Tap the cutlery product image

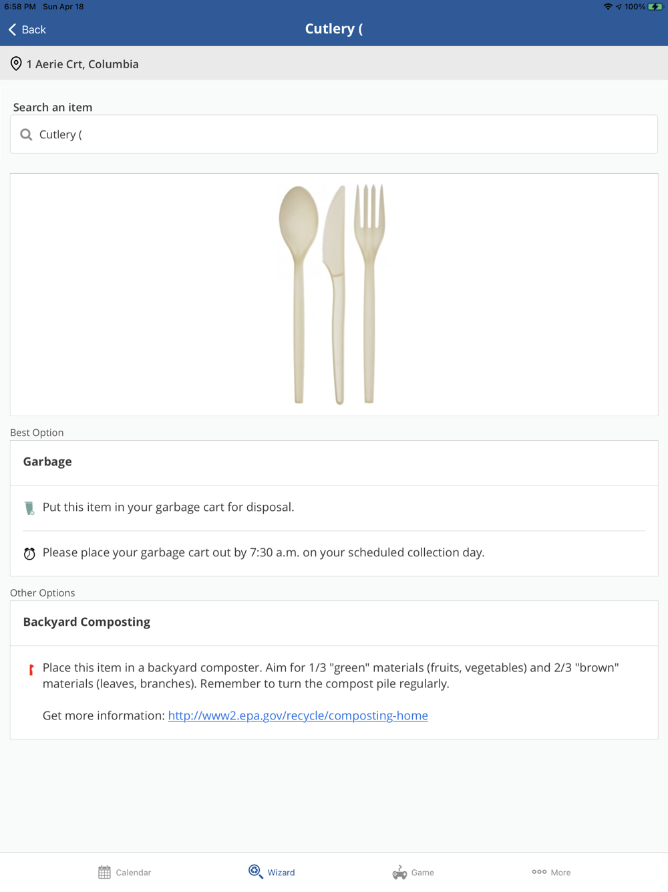coord(333,294)
